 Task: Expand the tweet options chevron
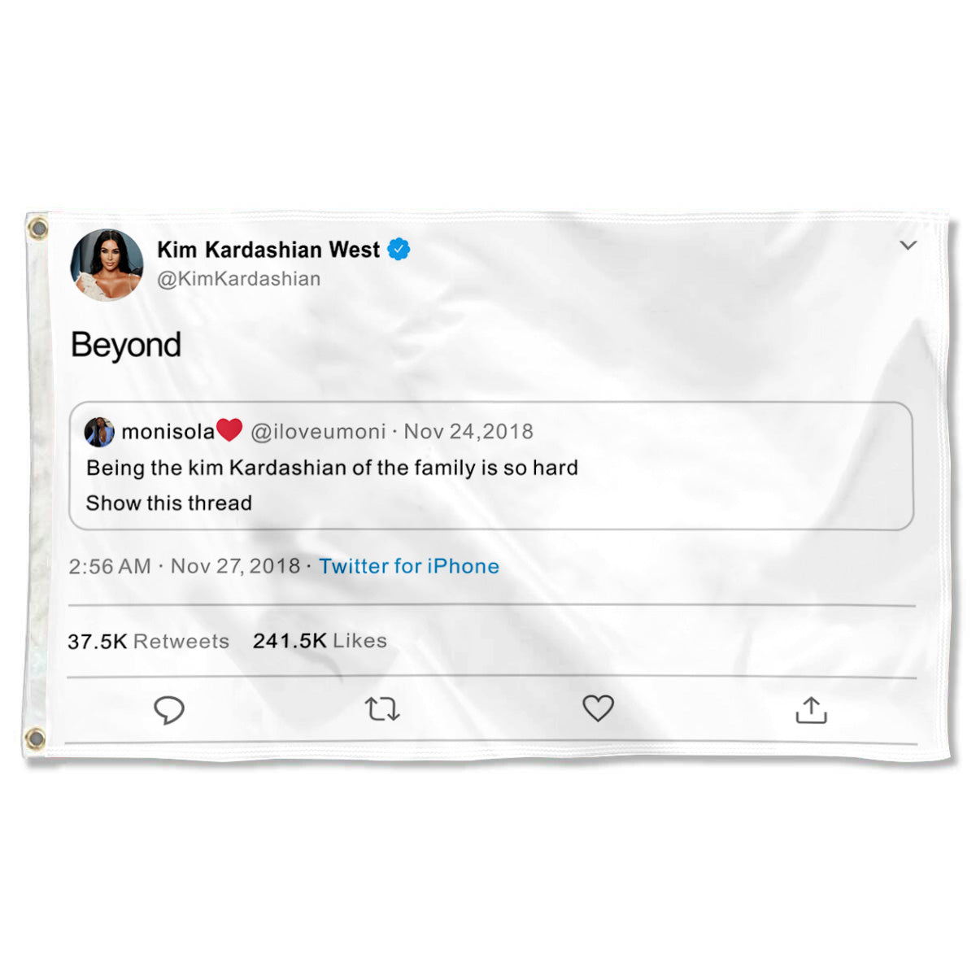pos(908,245)
